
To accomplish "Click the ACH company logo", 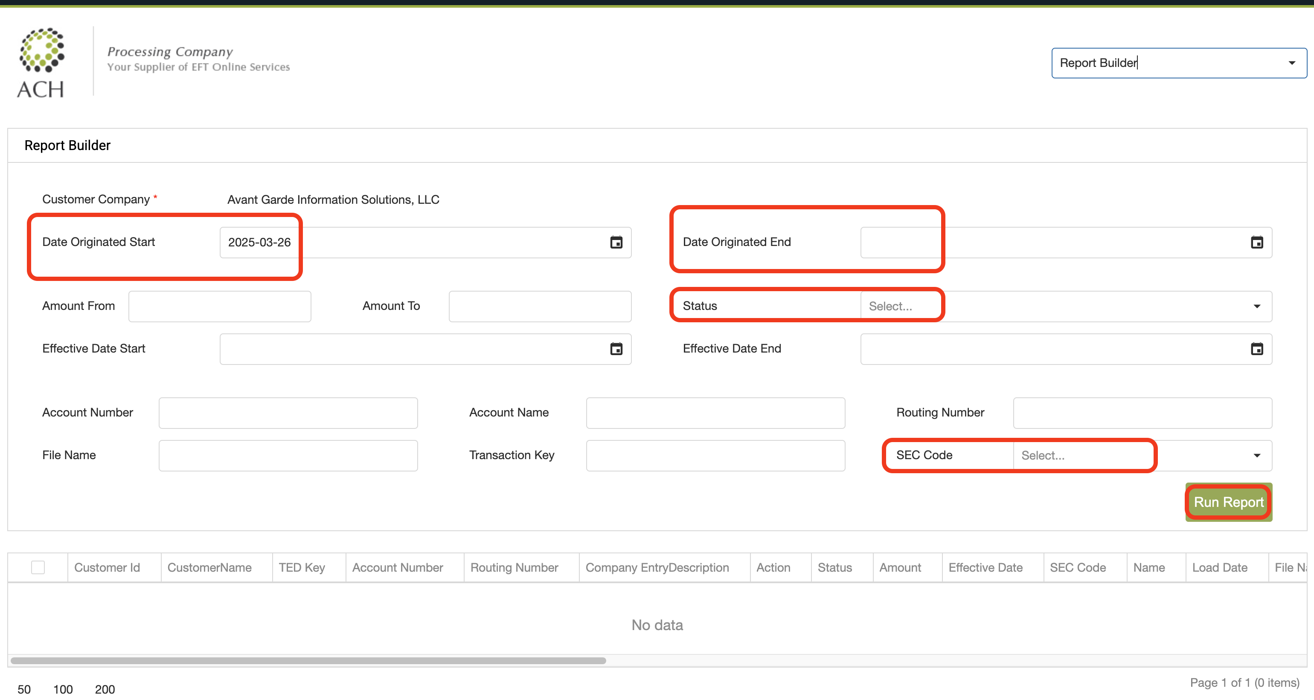I will [x=41, y=62].
